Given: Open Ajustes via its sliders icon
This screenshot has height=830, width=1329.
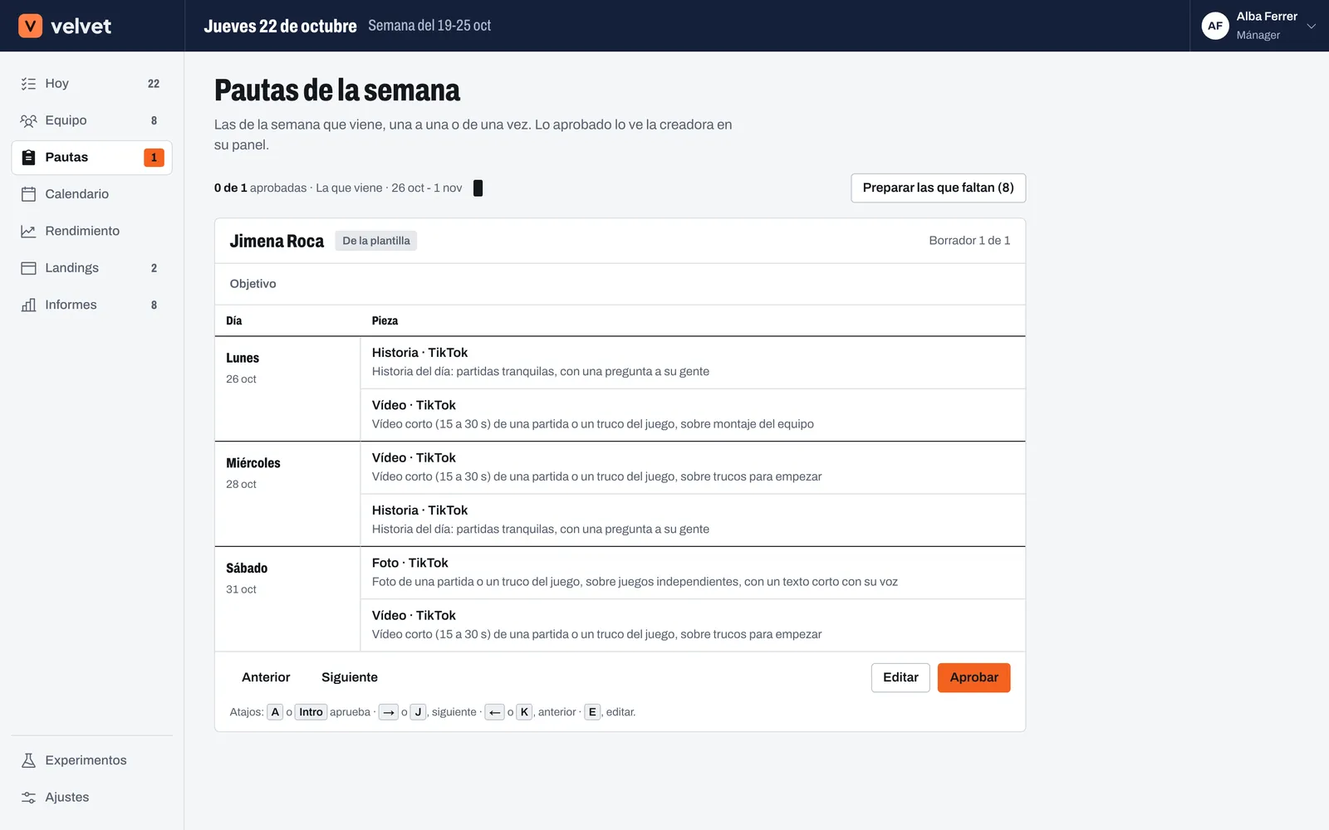Looking at the screenshot, I should click(28, 798).
